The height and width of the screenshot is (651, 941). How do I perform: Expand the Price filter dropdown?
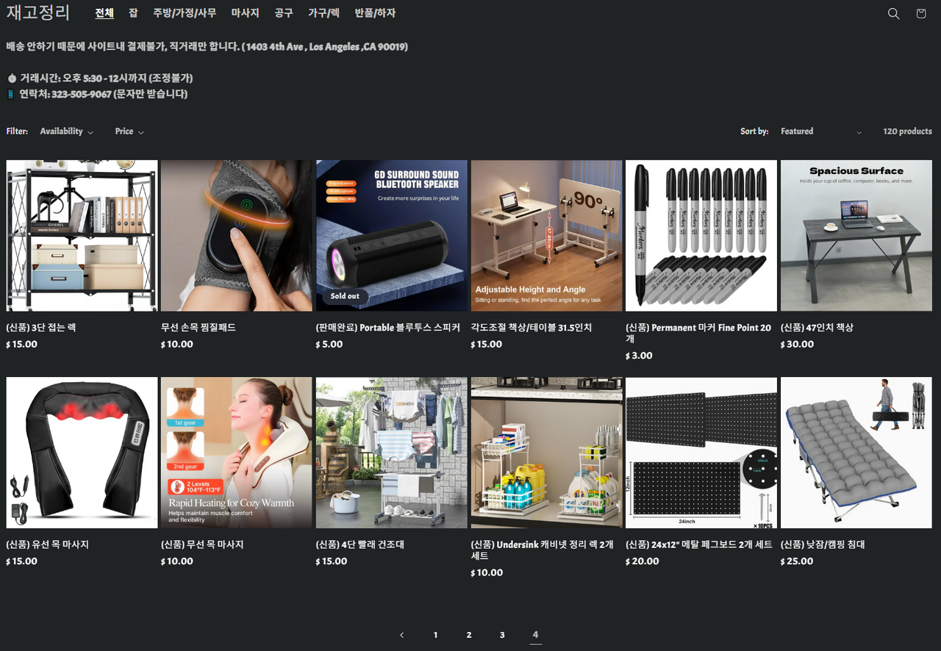point(129,132)
